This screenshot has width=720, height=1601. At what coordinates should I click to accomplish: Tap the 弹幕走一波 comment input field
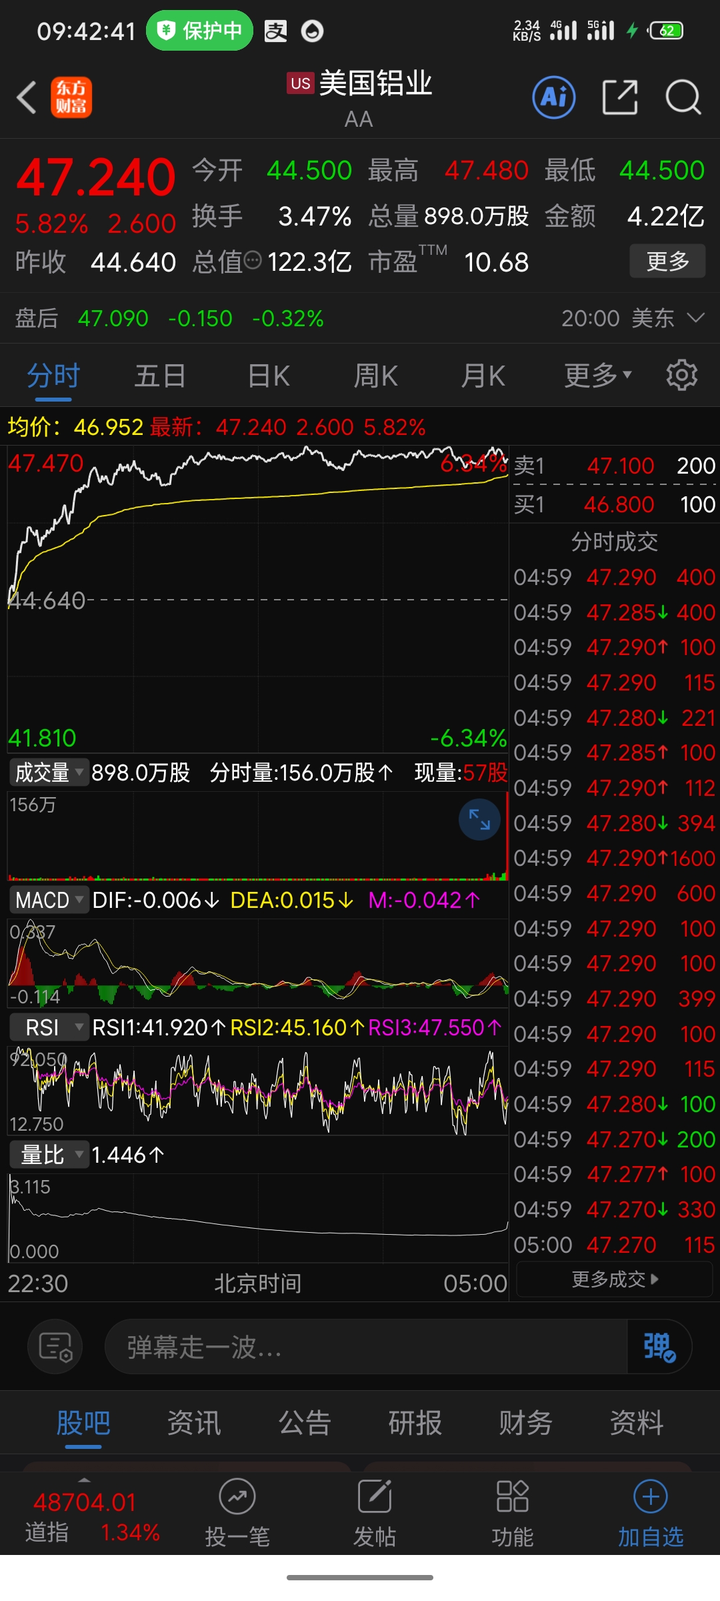point(366,1346)
